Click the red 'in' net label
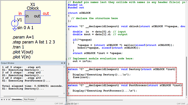 point(20,13)
